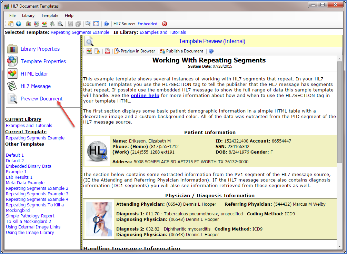Select the Example 1 template
Screen dimensions: 347x254
[x=16, y=172]
